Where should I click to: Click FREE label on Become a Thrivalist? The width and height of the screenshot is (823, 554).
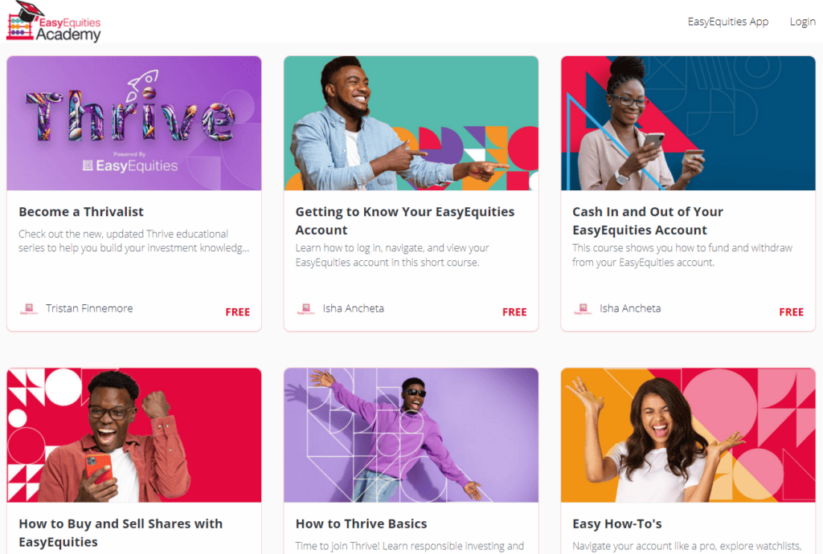click(x=238, y=312)
